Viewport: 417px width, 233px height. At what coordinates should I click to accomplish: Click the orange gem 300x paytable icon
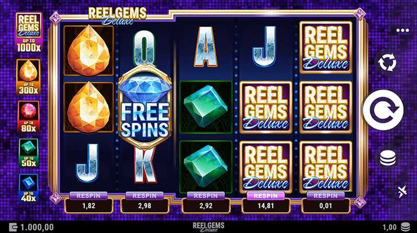28,77
